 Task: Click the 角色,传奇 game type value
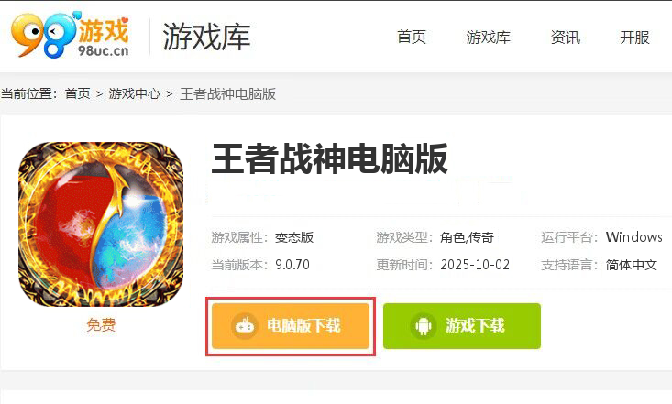[x=468, y=237]
